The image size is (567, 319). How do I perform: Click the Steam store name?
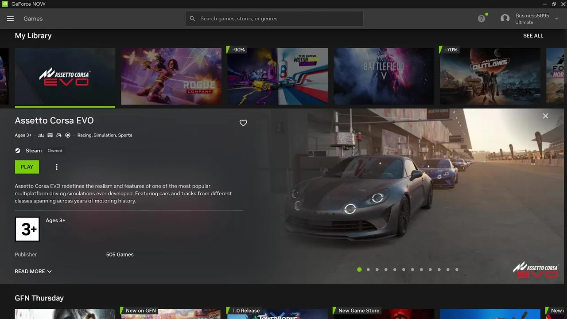pyautogui.click(x=34, y=151)
